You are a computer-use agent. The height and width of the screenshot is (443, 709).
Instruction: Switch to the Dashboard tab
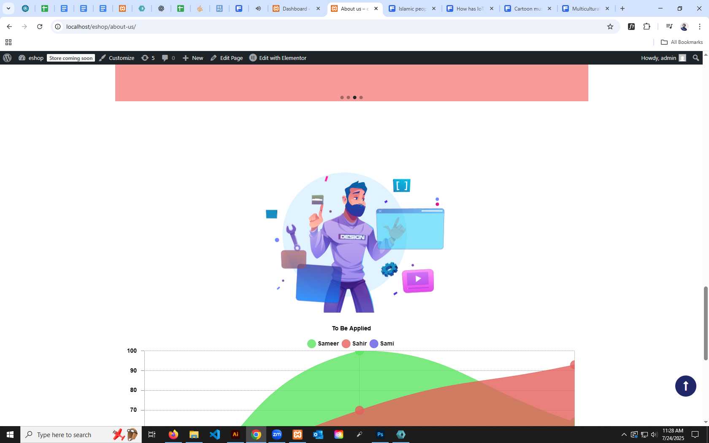297,8
